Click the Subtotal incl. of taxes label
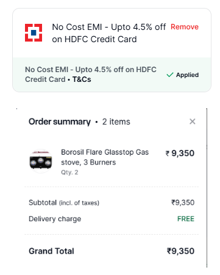Viewport: 220px width, 275px height. tap(64, 203)
